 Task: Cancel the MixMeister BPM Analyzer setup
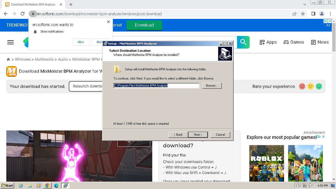click(x=220, y=135)
